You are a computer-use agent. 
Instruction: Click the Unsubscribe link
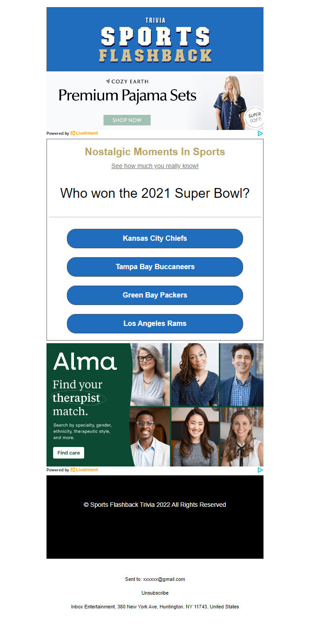click(x=155, y=593)
